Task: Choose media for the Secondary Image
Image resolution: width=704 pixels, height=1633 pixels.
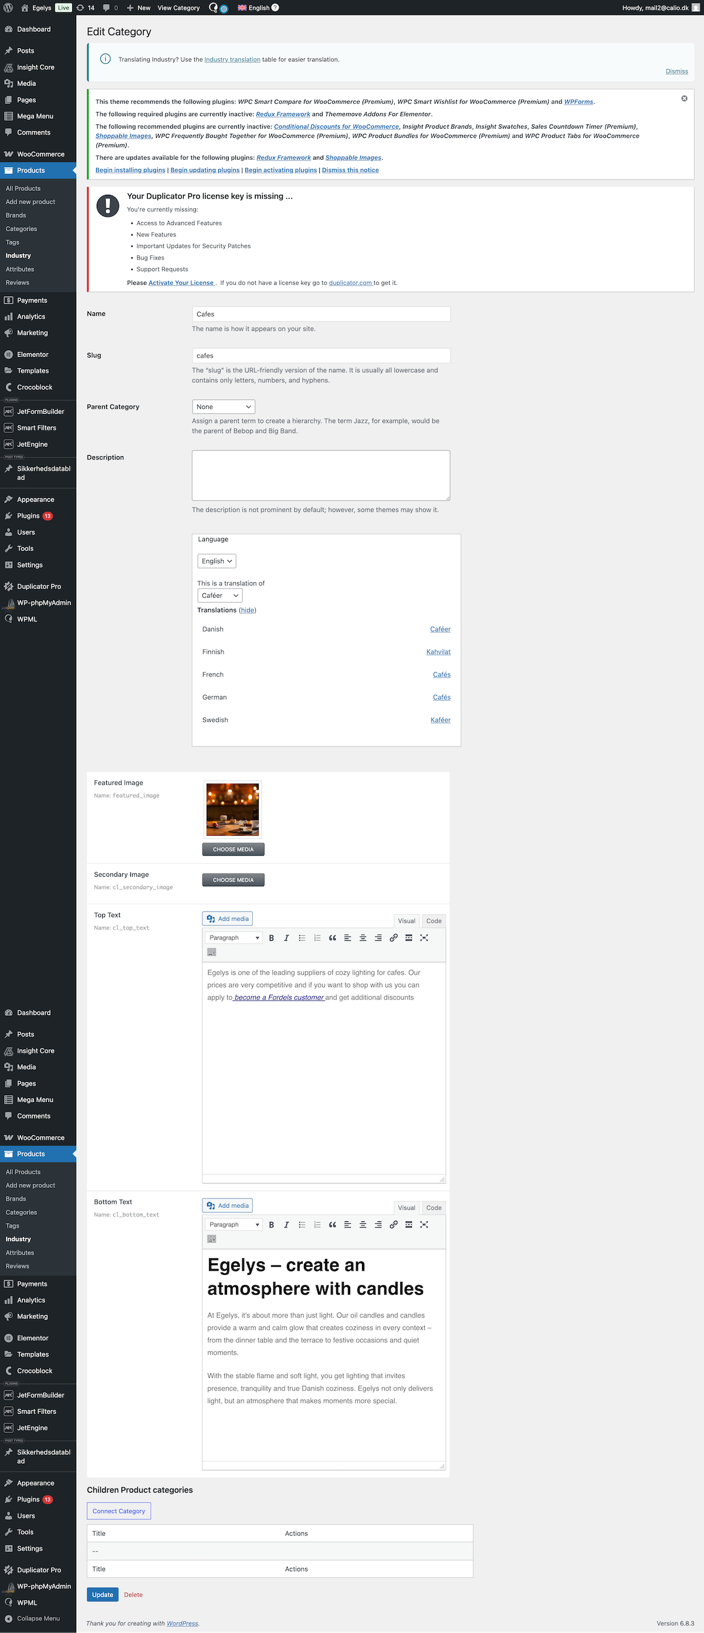Action: [x=233, y=880]
